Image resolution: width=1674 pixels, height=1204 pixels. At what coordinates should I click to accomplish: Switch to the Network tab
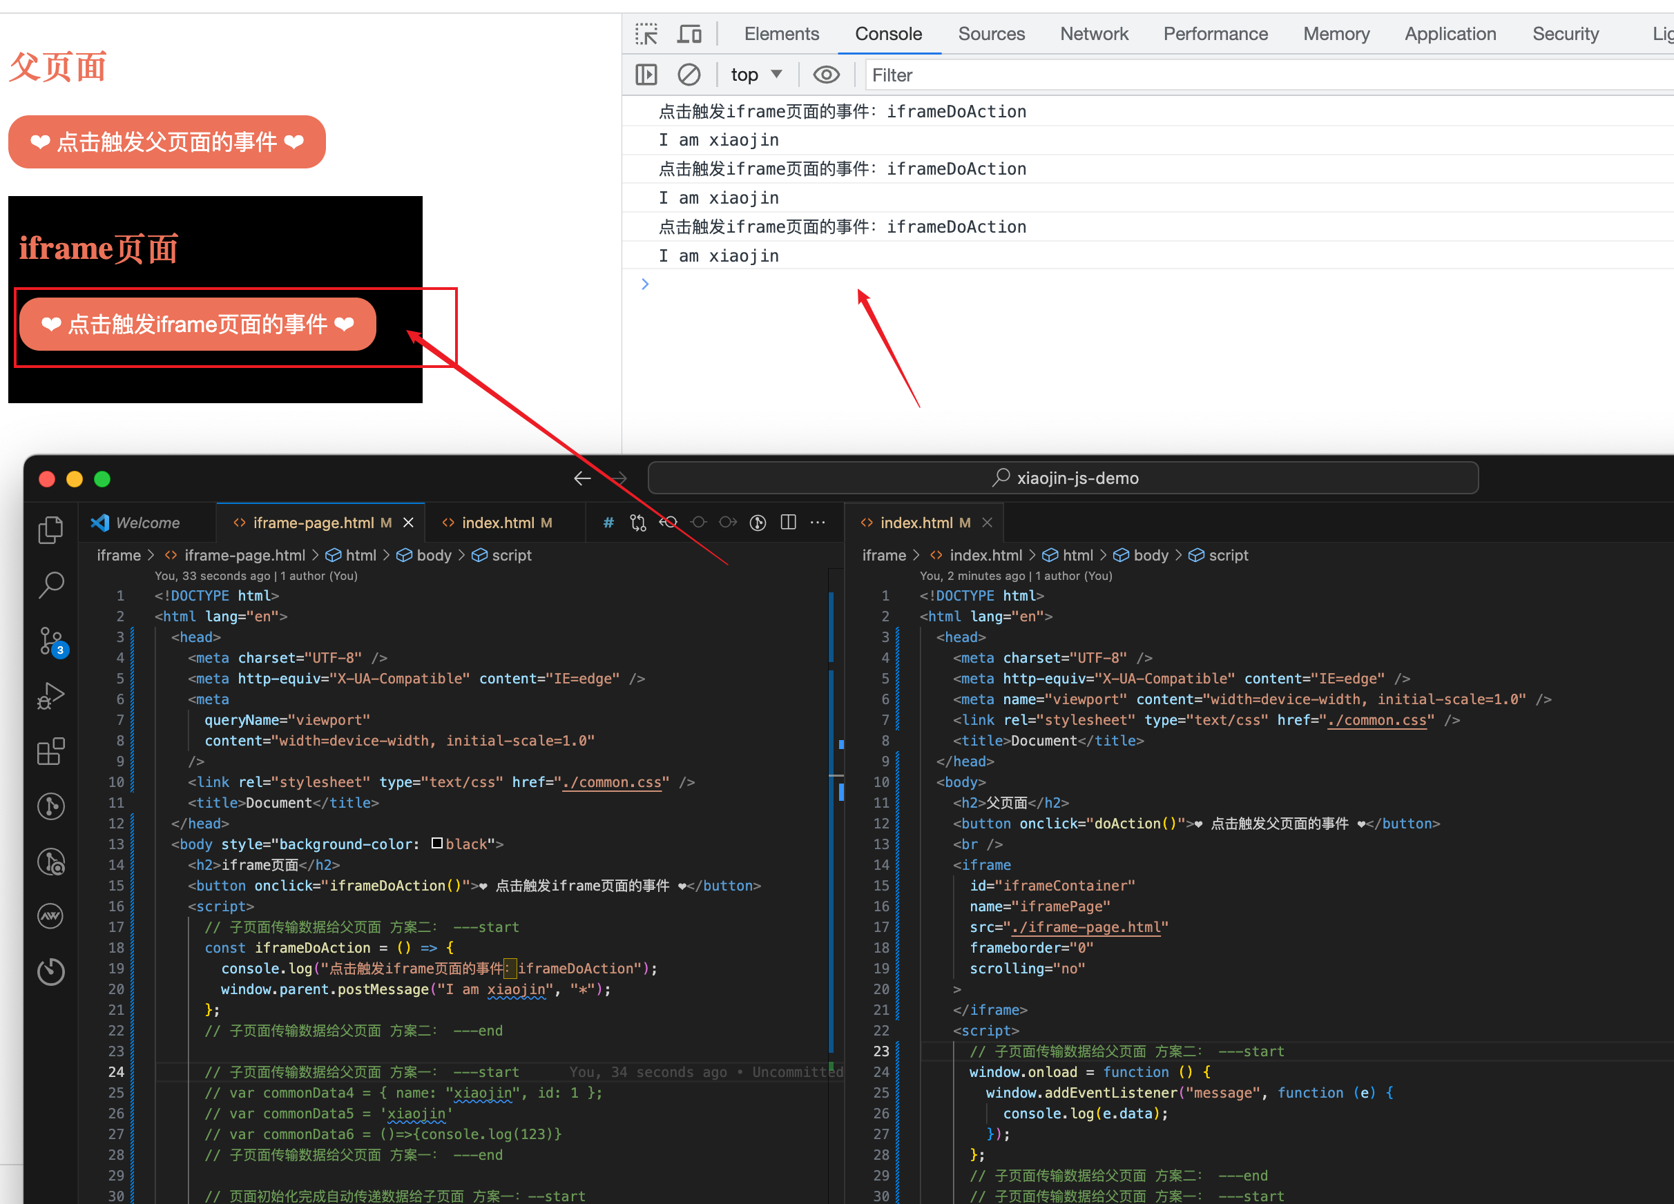(x=1093, y=34)
